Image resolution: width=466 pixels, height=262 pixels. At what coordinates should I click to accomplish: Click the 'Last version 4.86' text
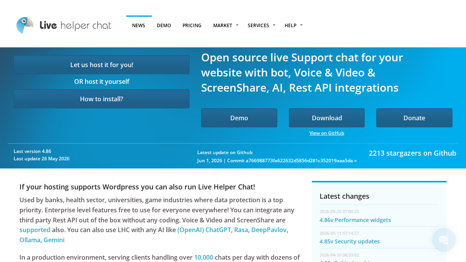point(32,151)
